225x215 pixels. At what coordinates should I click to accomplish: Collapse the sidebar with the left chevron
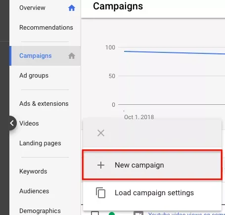point(12,123)
